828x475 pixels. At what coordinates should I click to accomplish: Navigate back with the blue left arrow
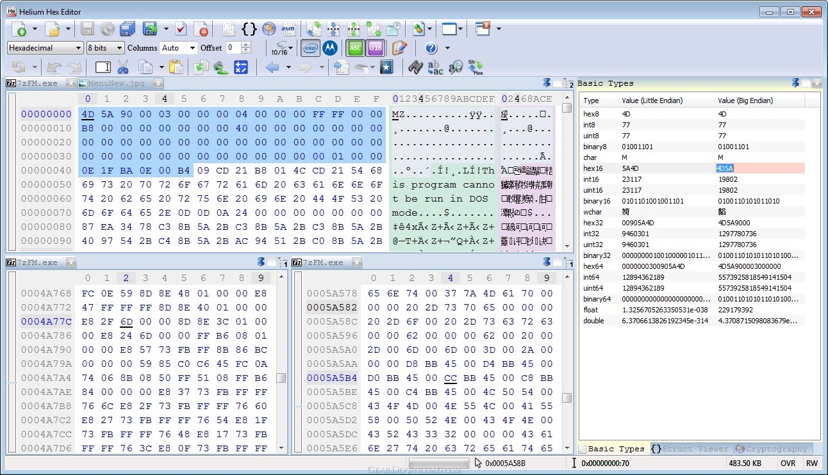[x=272, y=67]
